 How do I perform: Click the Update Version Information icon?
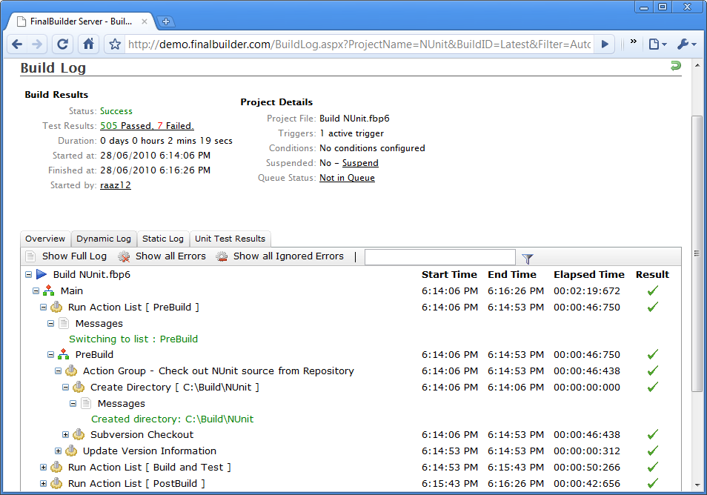coord(71,451)
